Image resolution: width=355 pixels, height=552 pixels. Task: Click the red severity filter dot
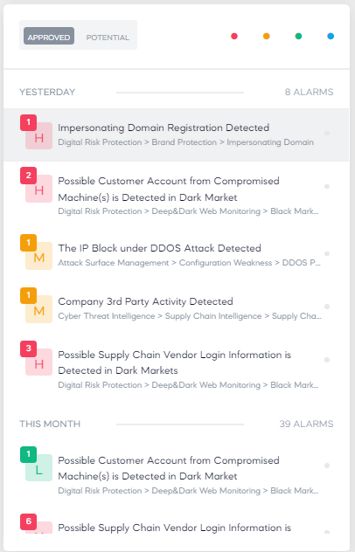click(234, 37)
